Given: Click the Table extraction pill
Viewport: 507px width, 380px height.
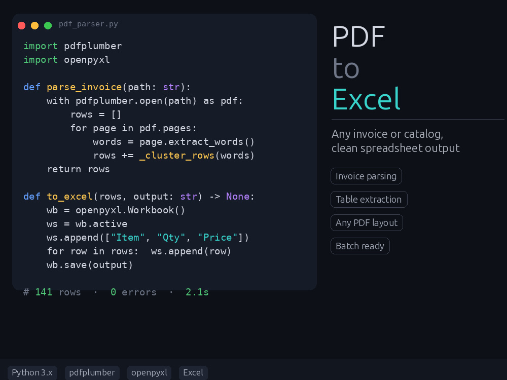Looking at the screenshot, I should click(369, 199).
